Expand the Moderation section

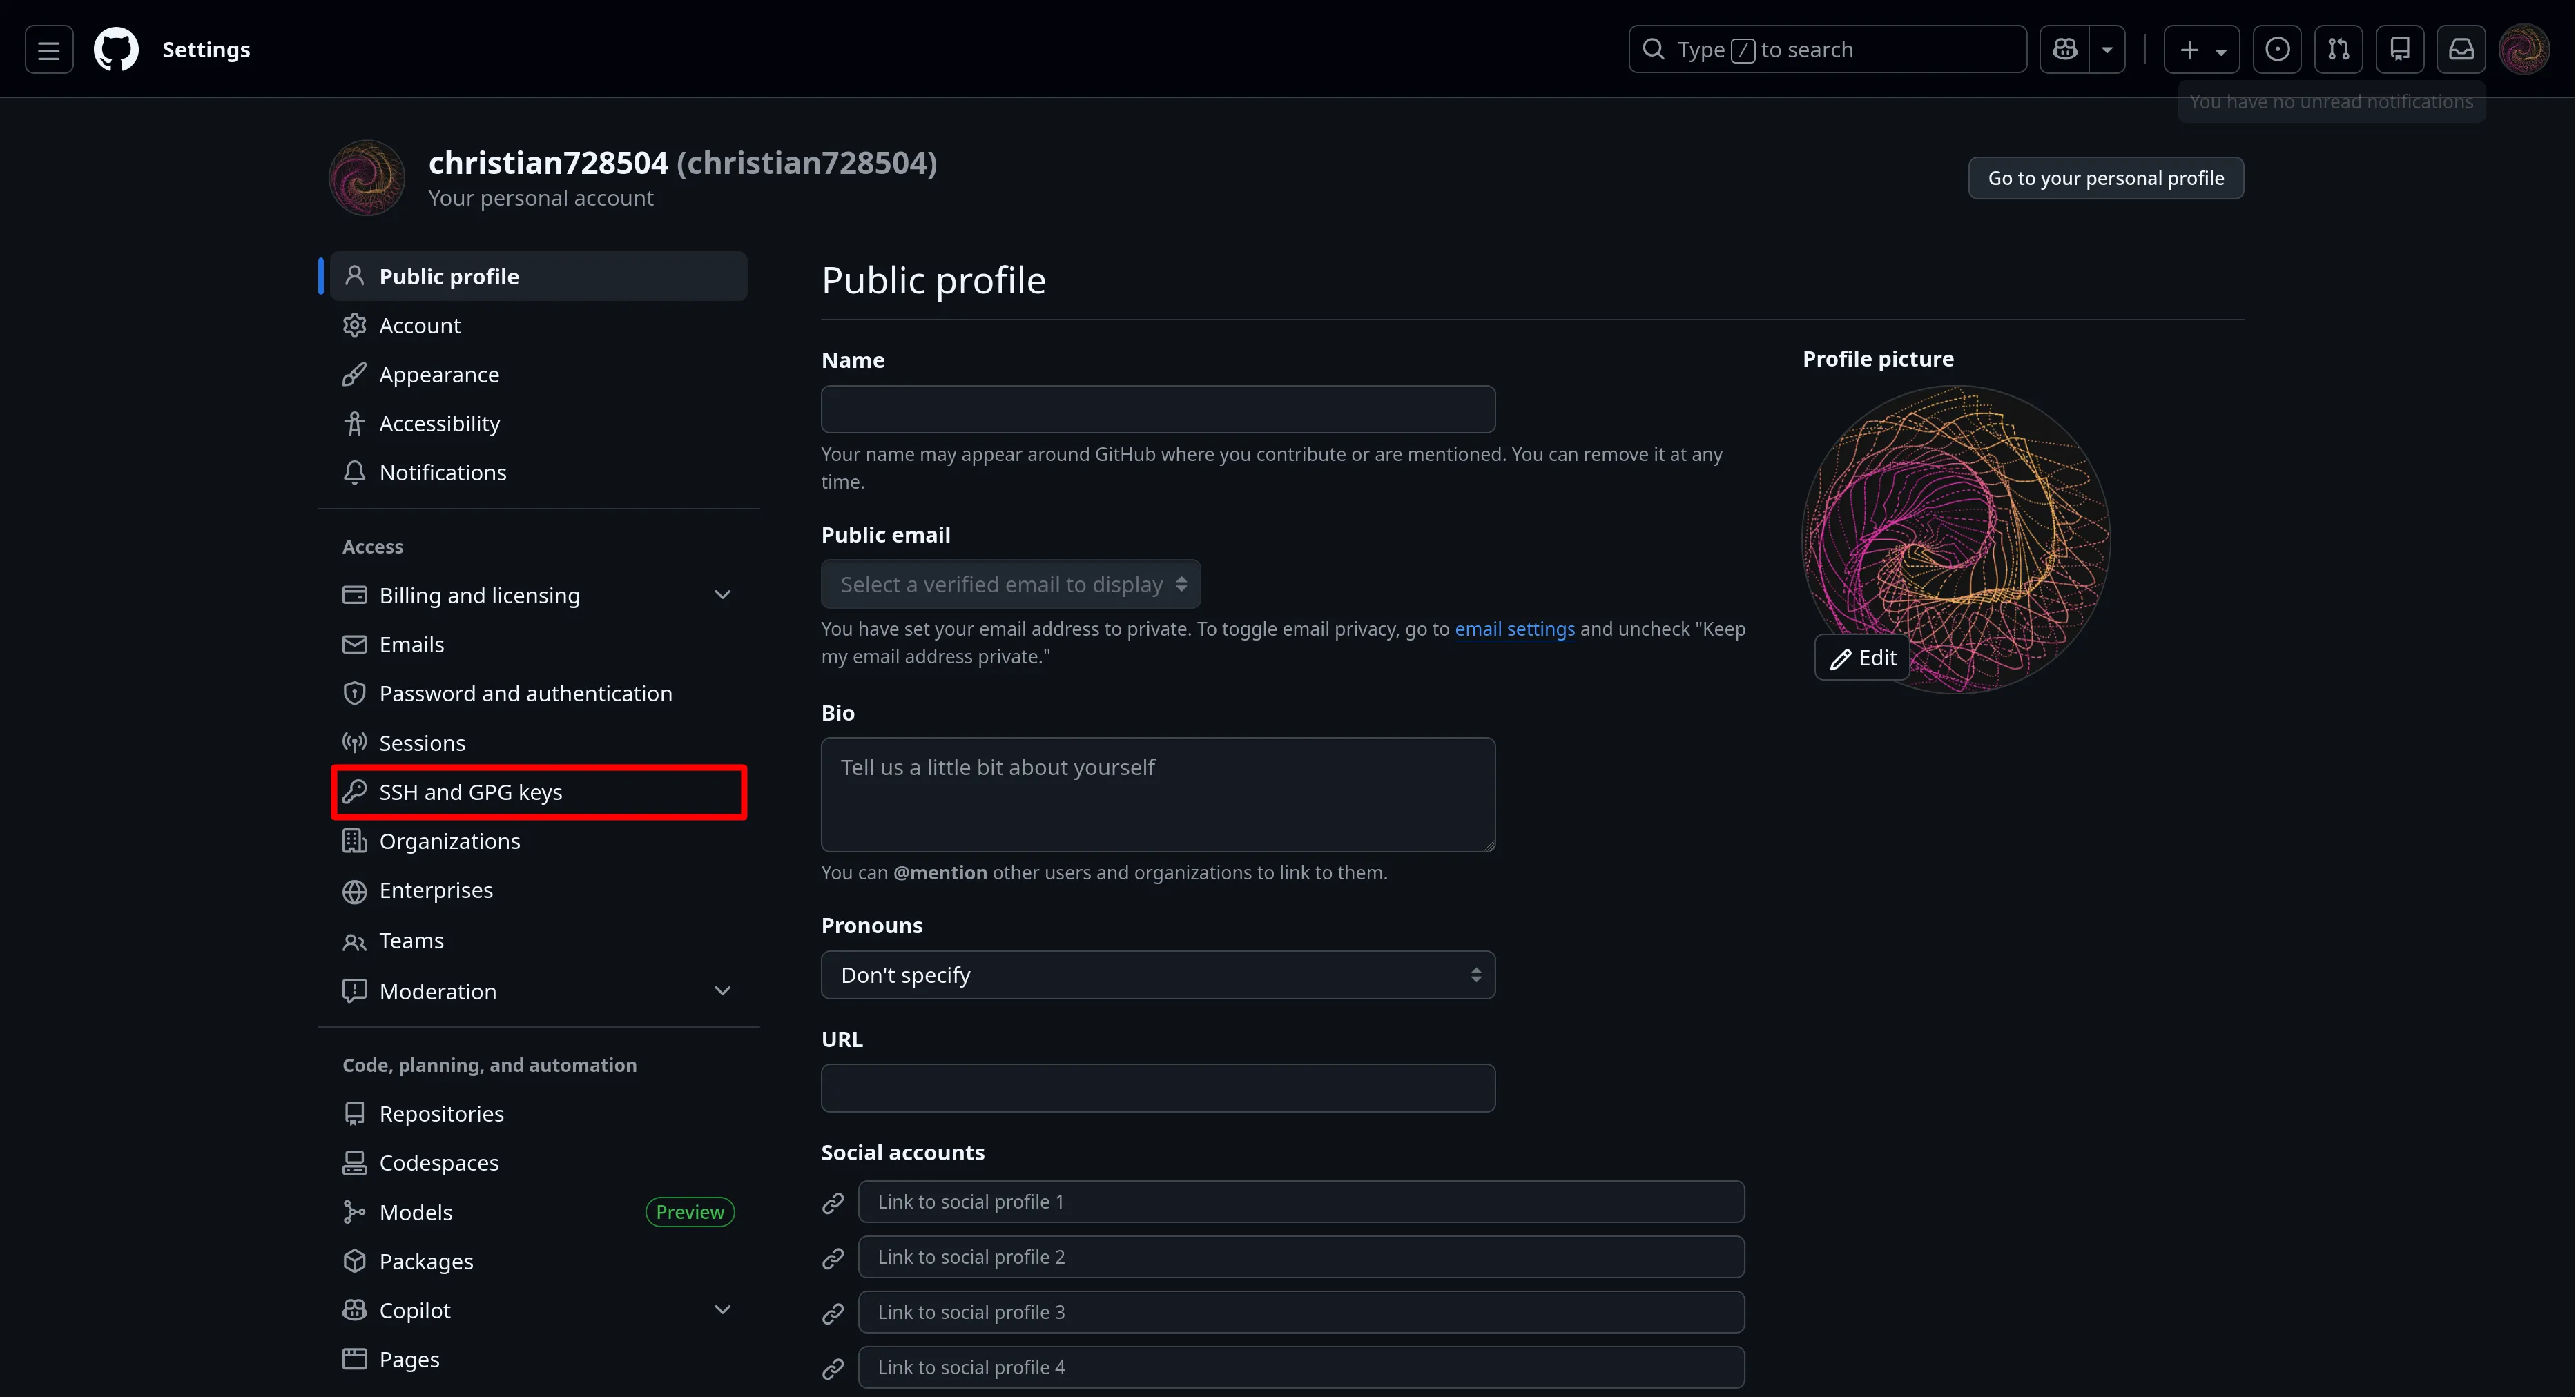click(721, 991)
